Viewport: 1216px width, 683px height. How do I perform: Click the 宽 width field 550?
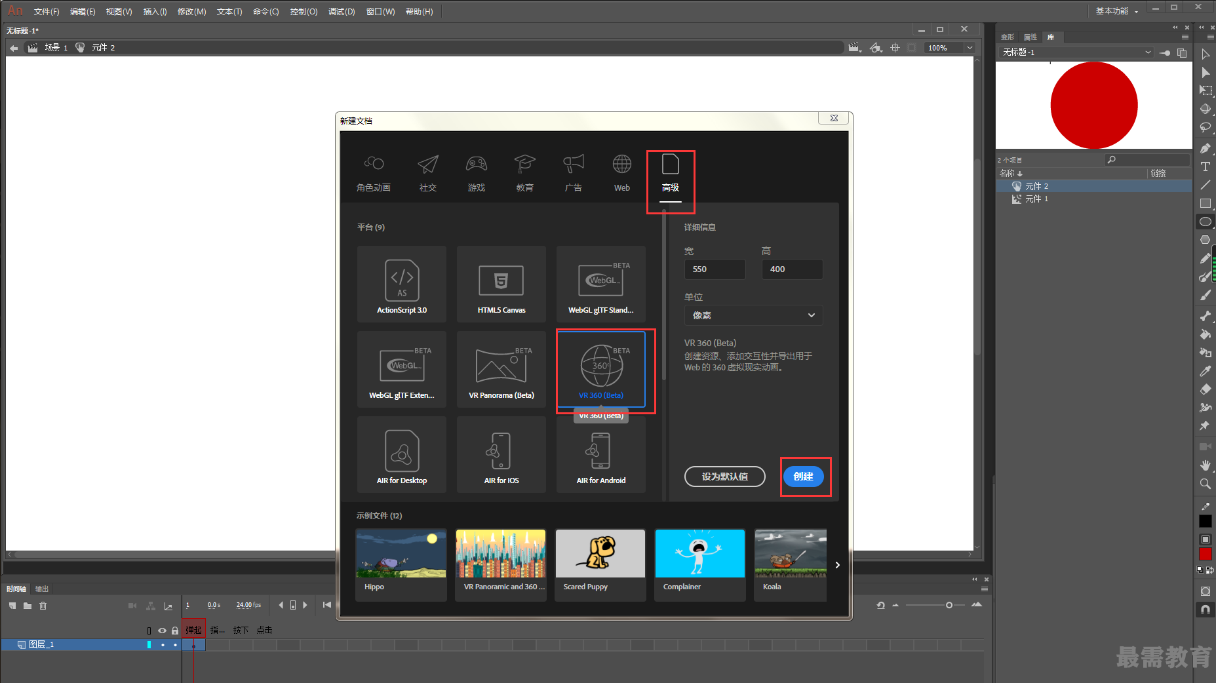(715, 269)
